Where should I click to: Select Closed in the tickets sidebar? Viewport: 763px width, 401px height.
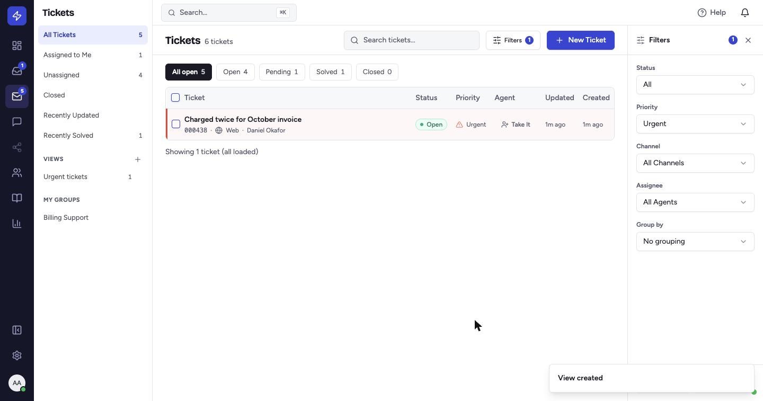click(93, 95)
